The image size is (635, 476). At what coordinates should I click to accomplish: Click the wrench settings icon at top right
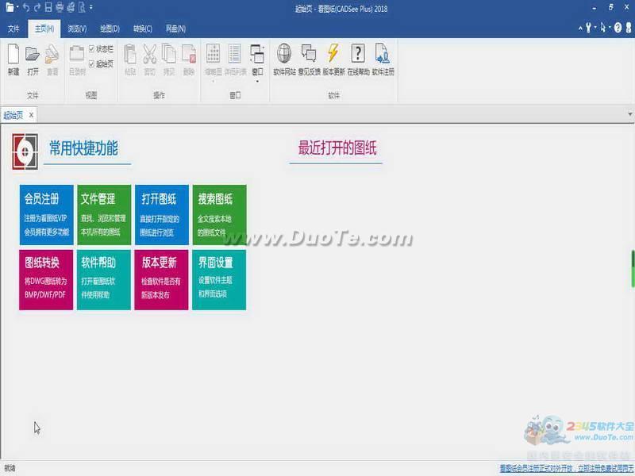pos(588,28)
